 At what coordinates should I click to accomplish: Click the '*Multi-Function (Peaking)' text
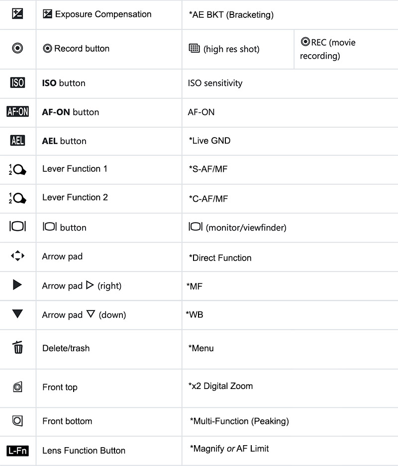[239, 421]
